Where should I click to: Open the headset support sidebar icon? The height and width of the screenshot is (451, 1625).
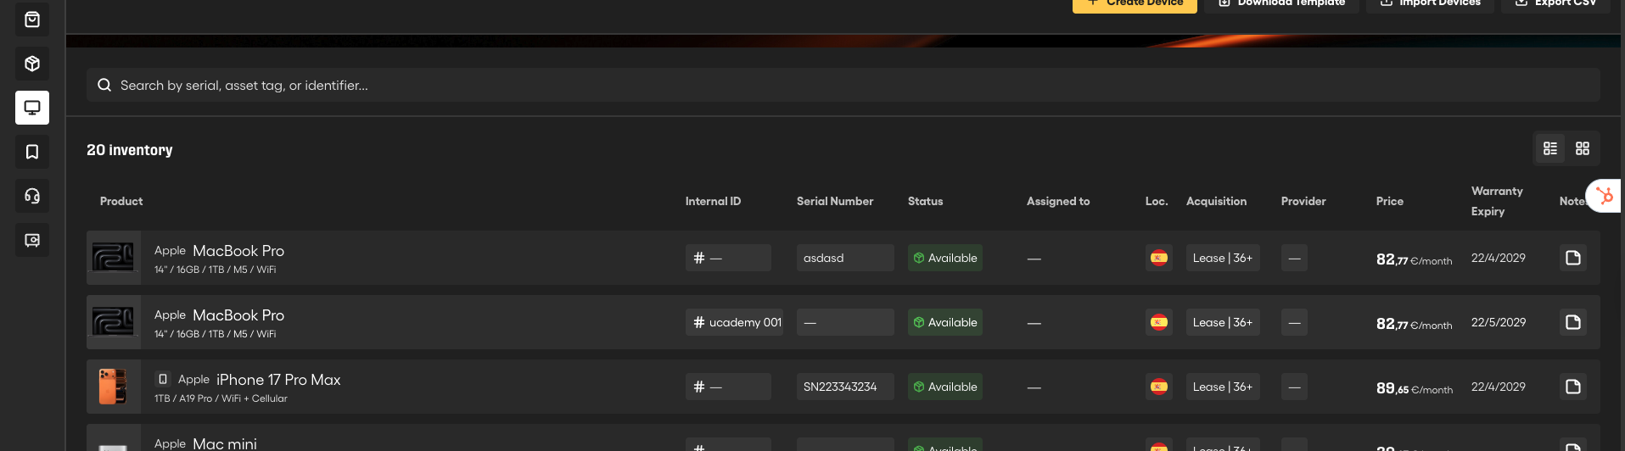[x=32, y=196]
